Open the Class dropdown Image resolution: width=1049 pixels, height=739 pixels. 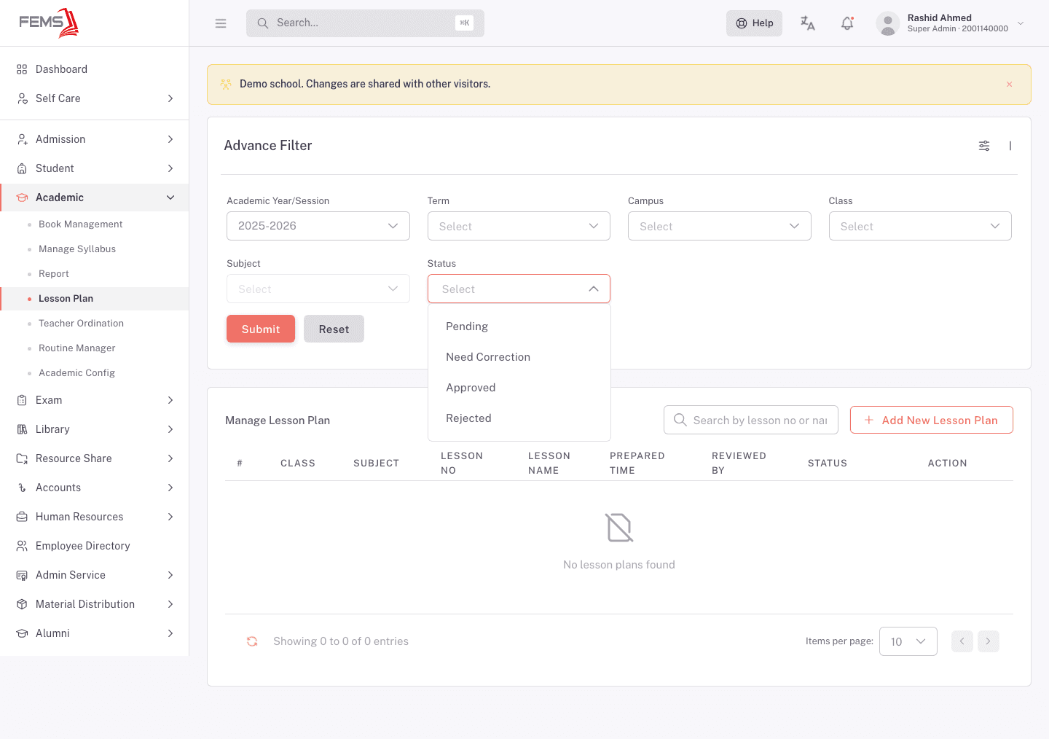(x=920, y=226)
